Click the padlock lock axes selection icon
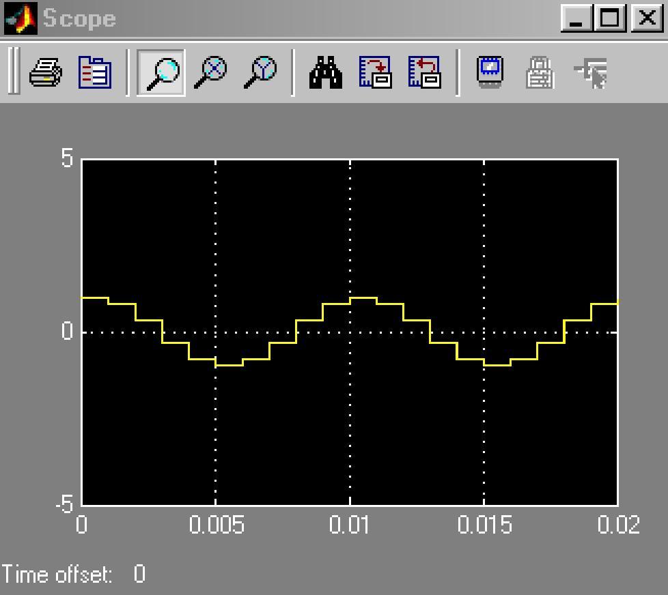Screen dimensions: 668x595 [539, 72]
